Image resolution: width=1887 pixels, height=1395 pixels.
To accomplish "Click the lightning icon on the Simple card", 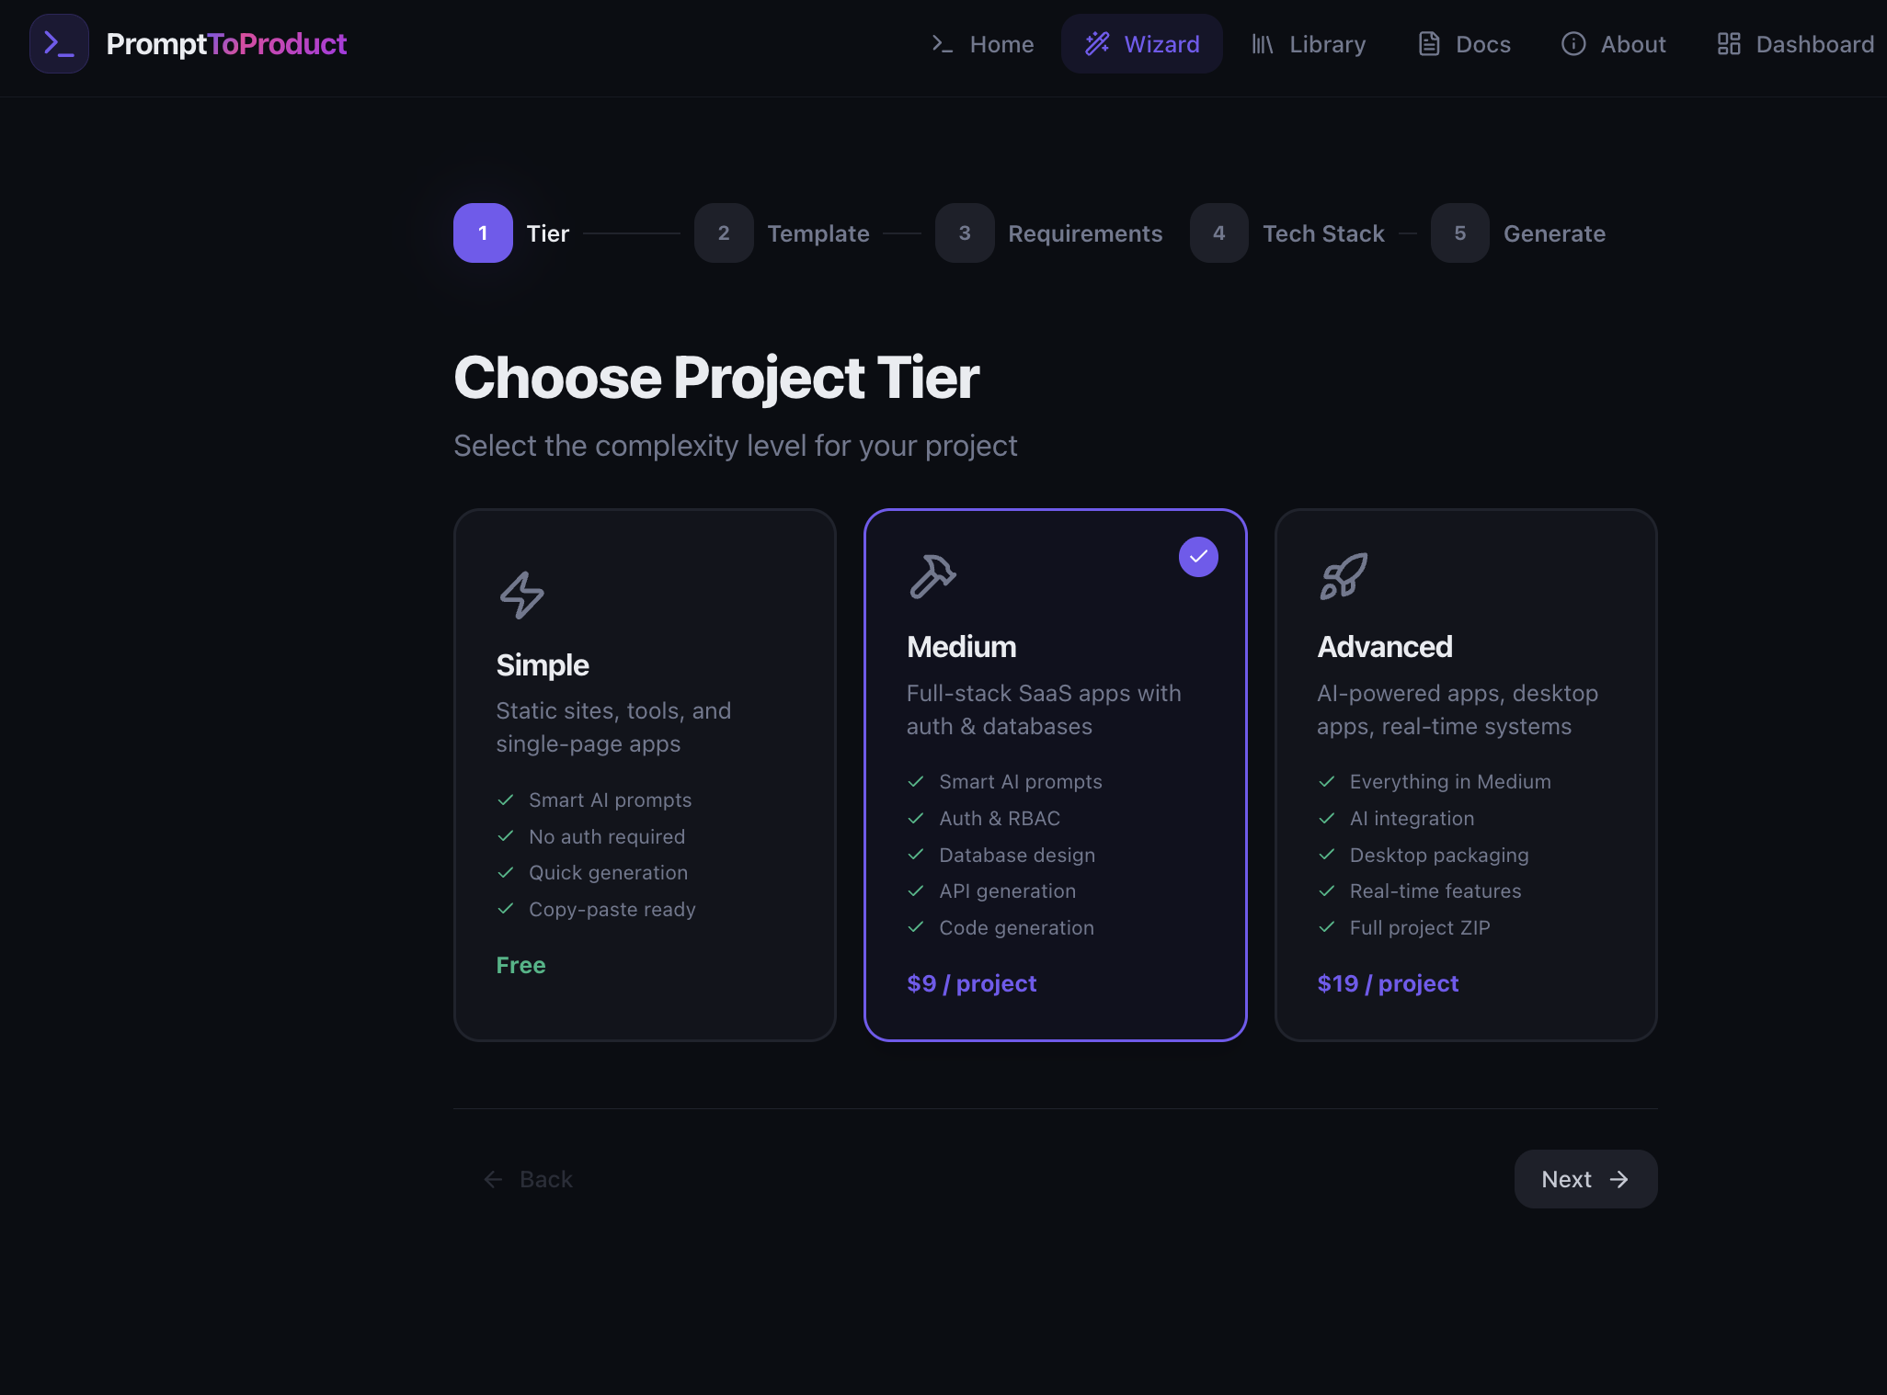I will [x=520, y=594].
